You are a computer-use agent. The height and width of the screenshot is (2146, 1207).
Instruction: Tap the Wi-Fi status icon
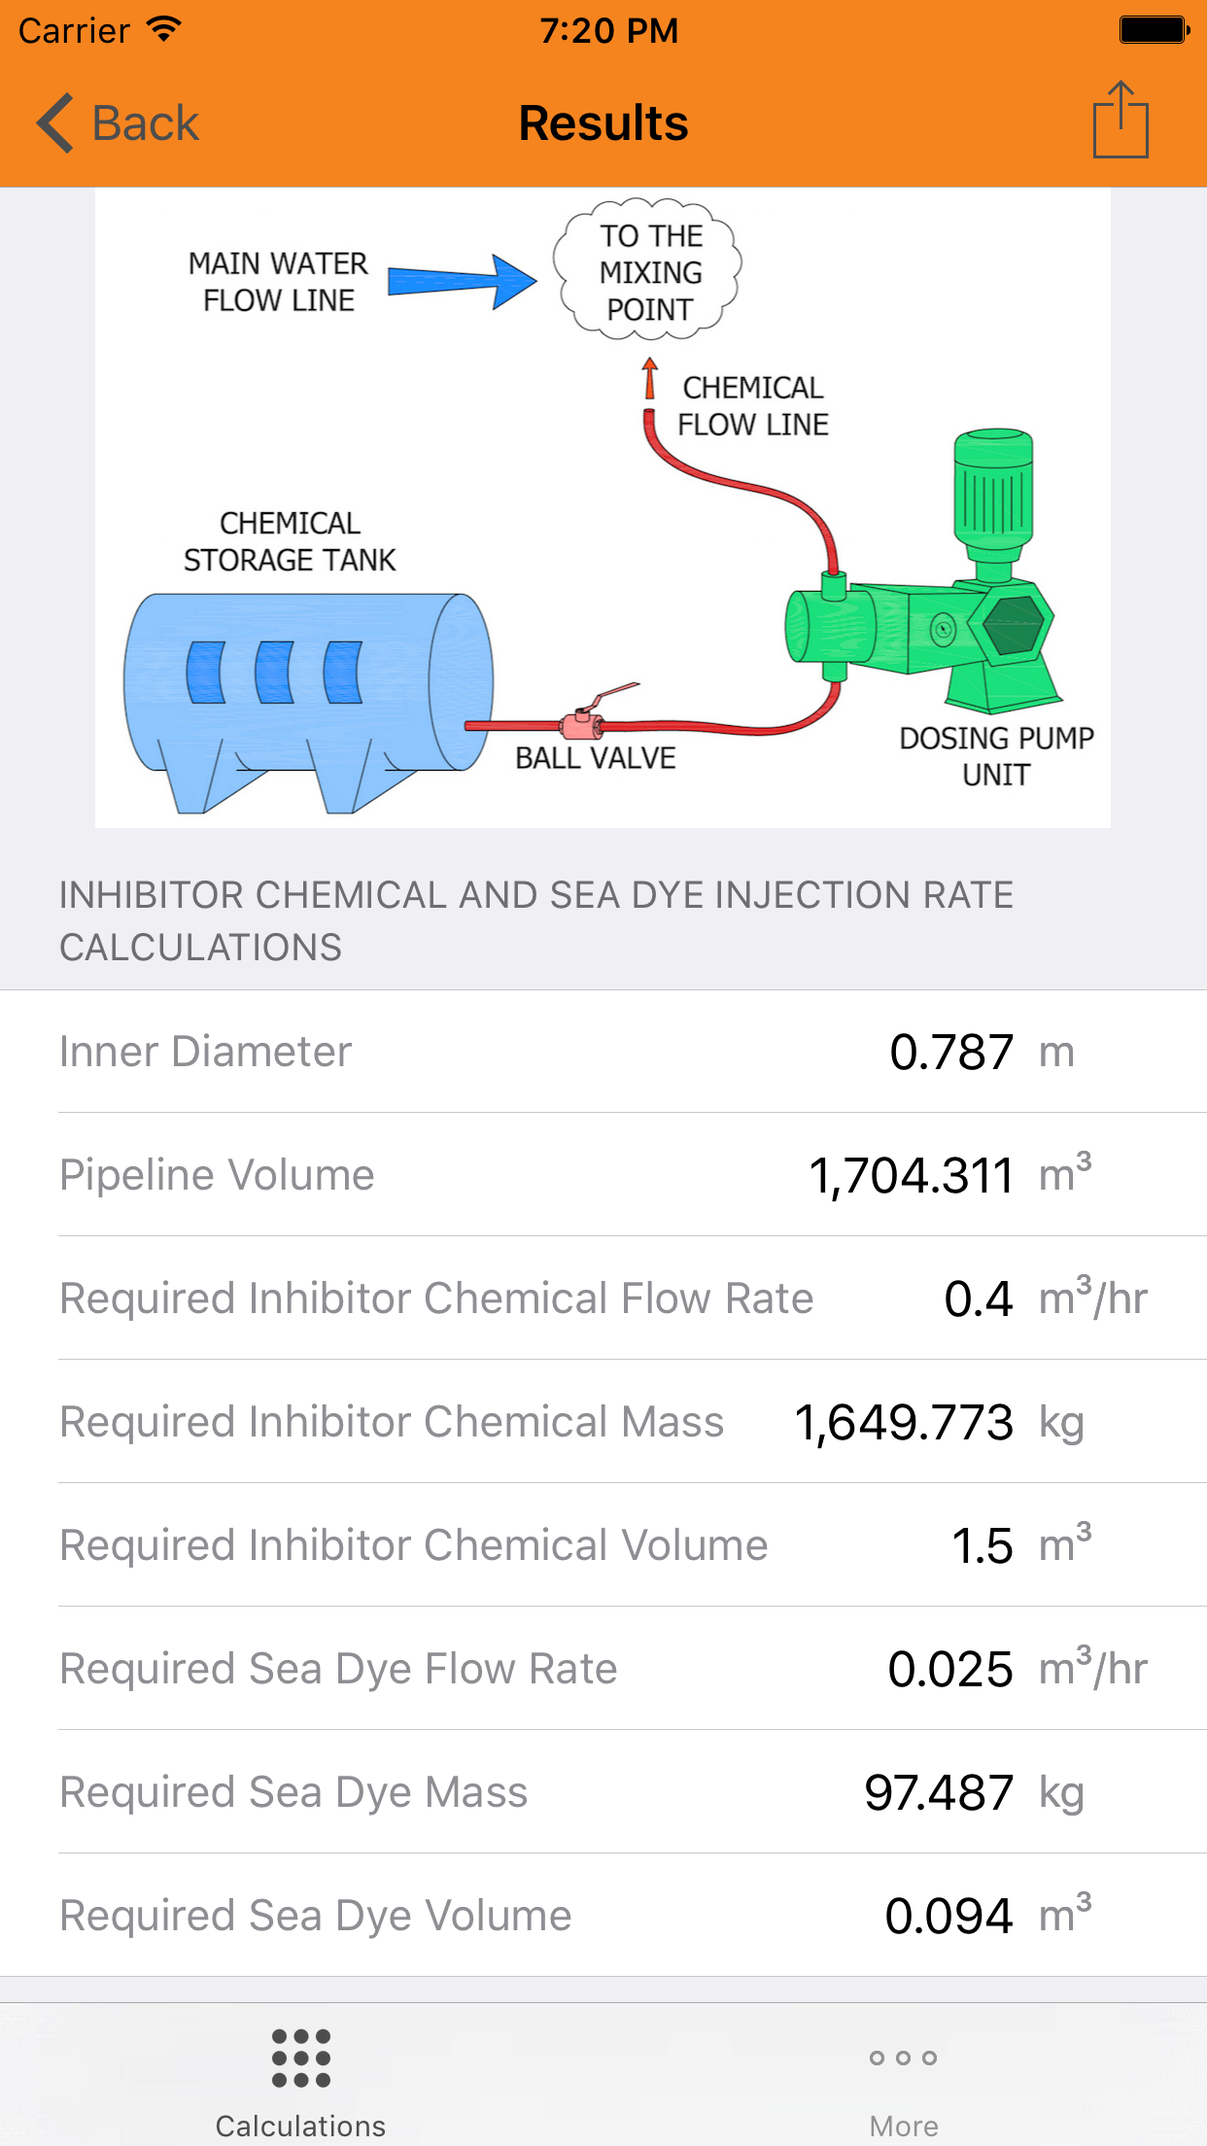click(164, 29)
